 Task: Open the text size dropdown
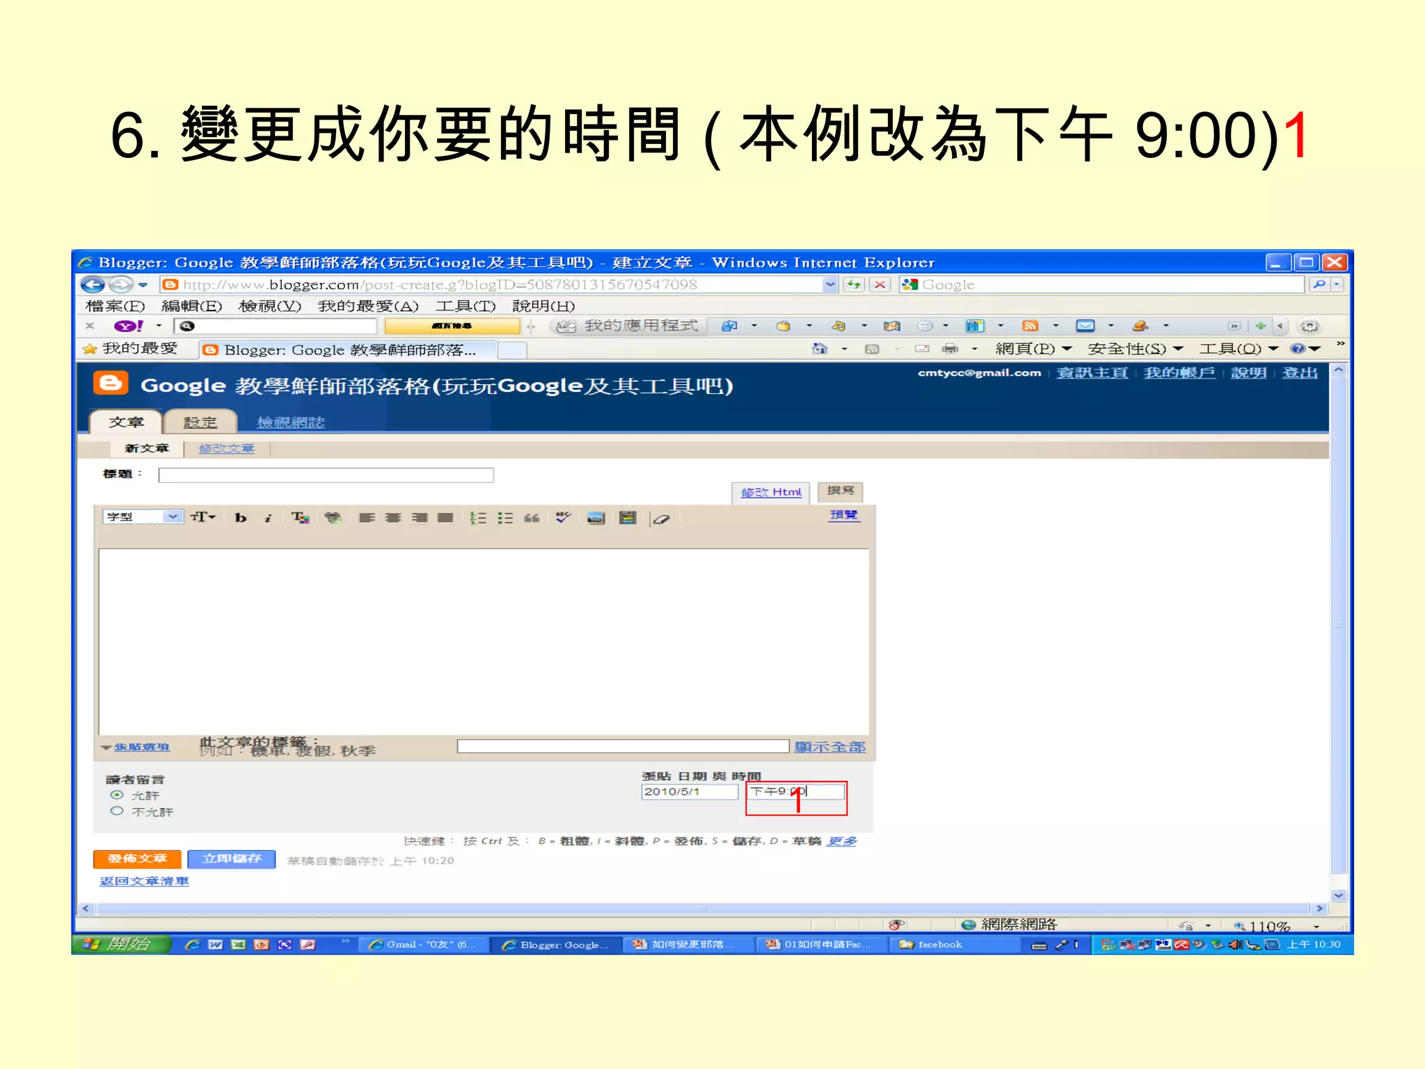tap(203, 517)
